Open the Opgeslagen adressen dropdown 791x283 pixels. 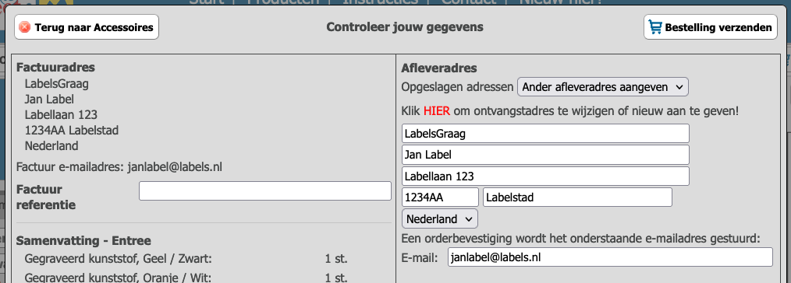pyautogui.click(x=603, y=87)
